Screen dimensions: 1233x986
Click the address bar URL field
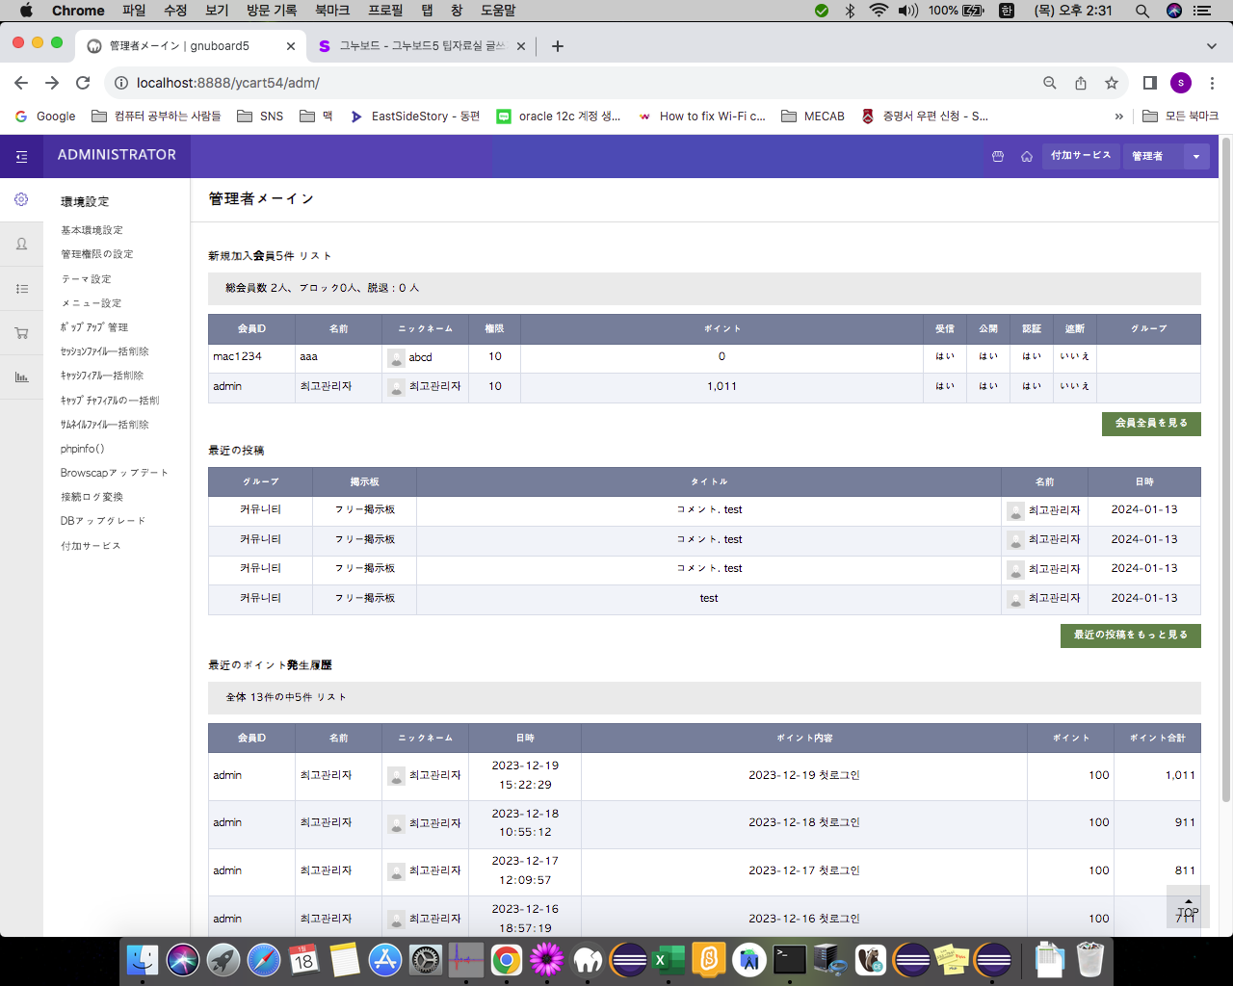point(578,83)
